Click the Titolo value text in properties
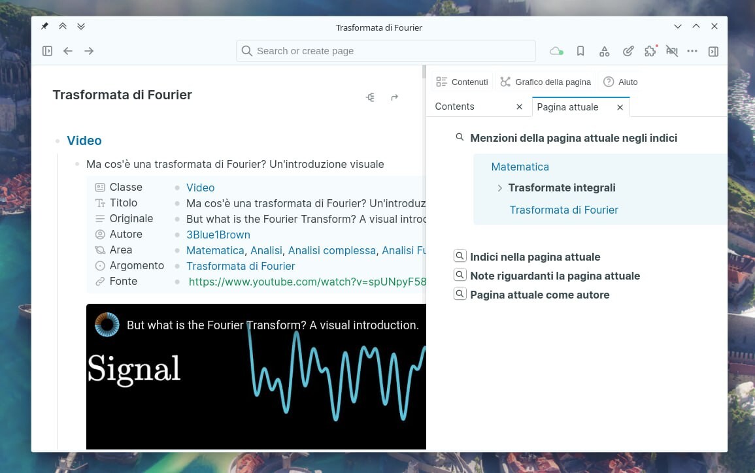 pos(306,204)
